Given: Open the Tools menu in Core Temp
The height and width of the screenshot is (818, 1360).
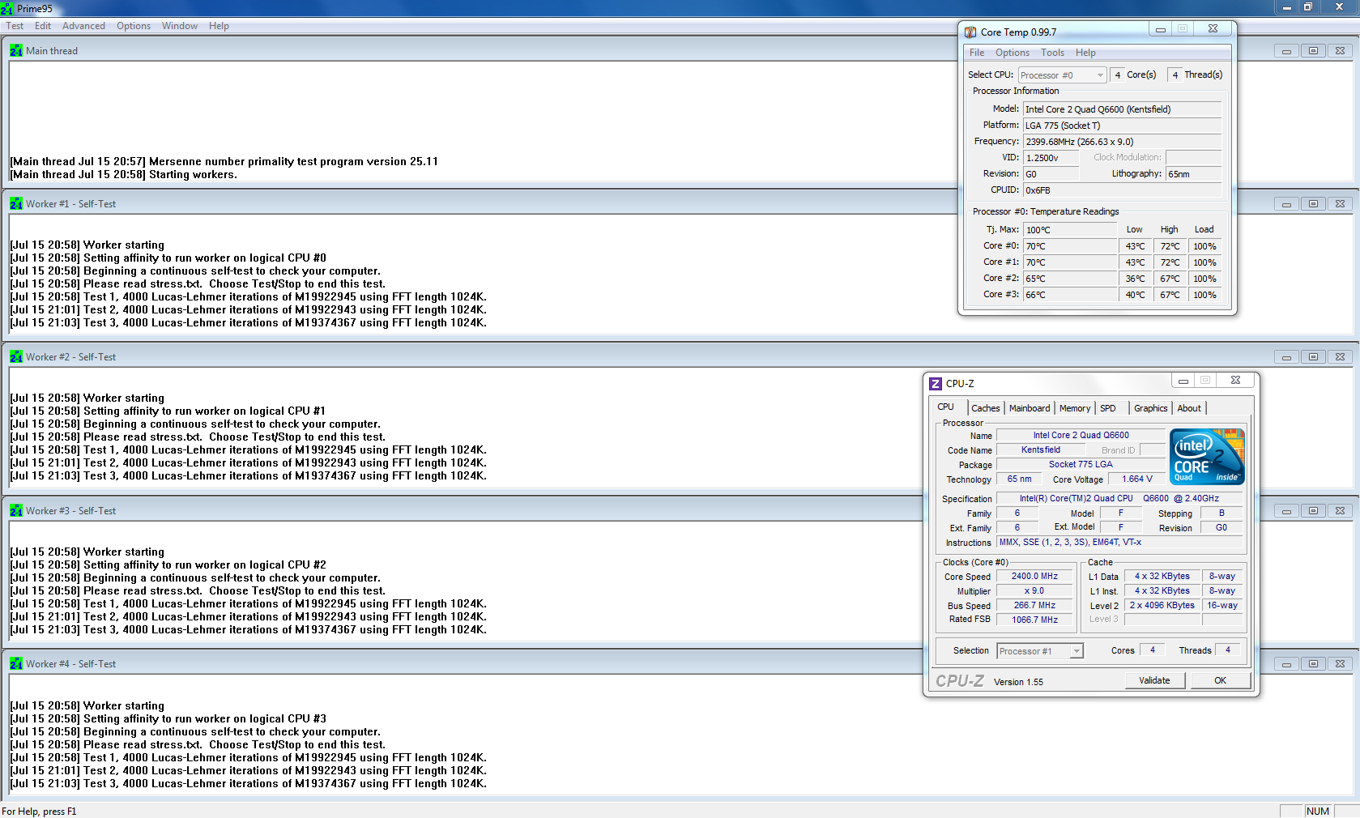Looking at the screenshot, I should click(1053, 53).
